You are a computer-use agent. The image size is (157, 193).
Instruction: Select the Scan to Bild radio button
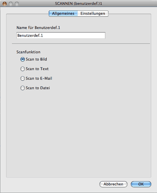click(x=23, y=59)
